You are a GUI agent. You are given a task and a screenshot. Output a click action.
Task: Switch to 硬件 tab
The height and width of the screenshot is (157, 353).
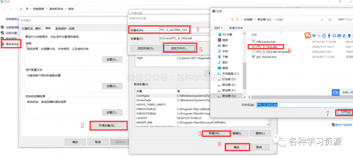(x=38, y=29)
